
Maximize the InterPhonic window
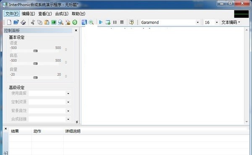tap(231, 3)
